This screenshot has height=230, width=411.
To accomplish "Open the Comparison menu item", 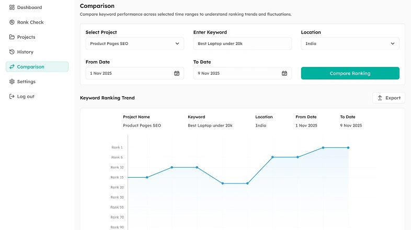I will pos(30,67).
